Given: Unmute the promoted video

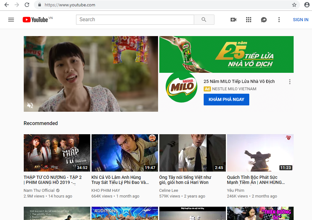Looking at the screenshot, I should click(30, 105).
